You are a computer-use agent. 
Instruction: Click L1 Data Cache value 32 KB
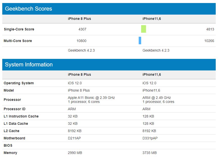73,124
